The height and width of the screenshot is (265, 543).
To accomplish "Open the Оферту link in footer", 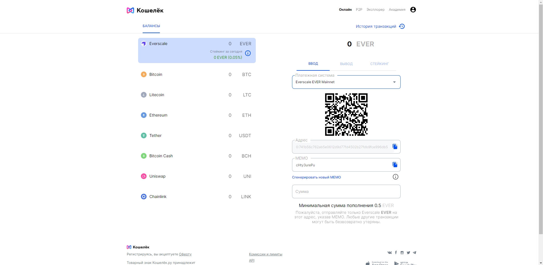I will pos(185,254).
